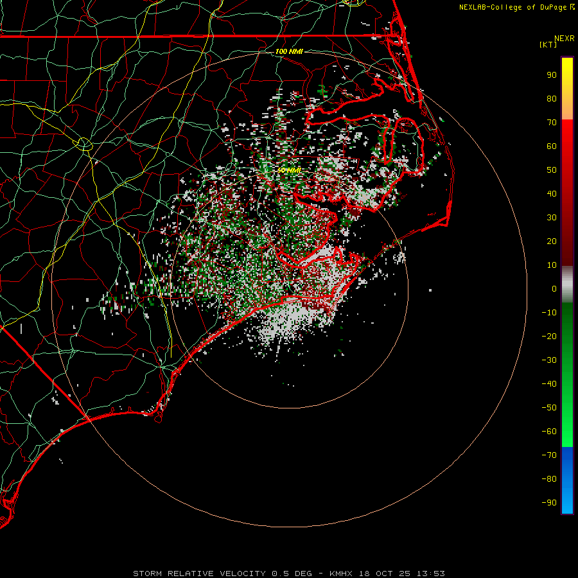
Task: Click the NEXR label above the color scale
Action: (x=564, y=39)
